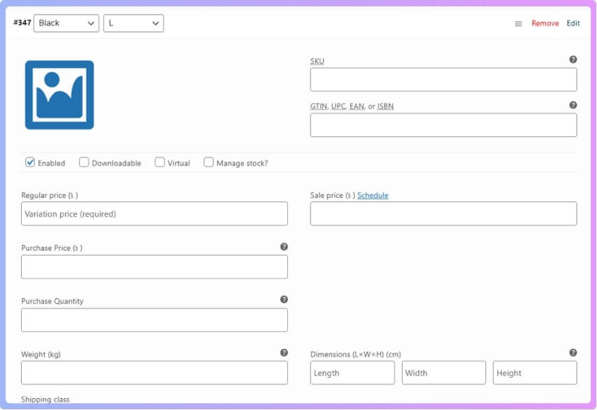Click the Length dimension field
This screenshot has height=410, width=597.
point(352,372)
